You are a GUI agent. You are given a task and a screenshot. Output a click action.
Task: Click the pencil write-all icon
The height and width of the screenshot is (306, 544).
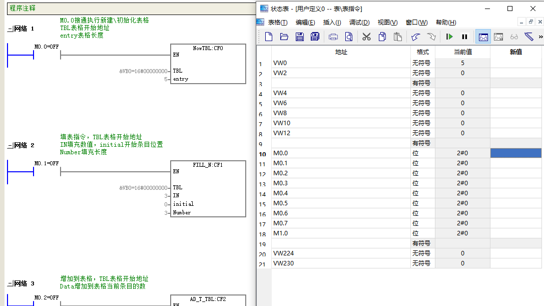(x=529, y=37)
